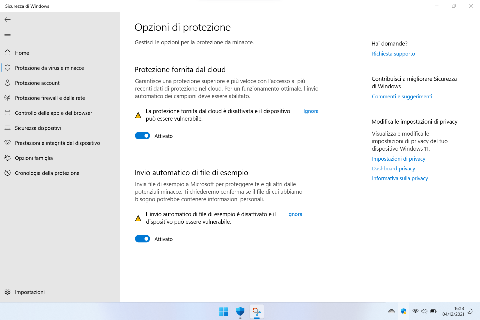Click the firewall network antenna icon
Screen dimensions: 480x320
(7, 98)
